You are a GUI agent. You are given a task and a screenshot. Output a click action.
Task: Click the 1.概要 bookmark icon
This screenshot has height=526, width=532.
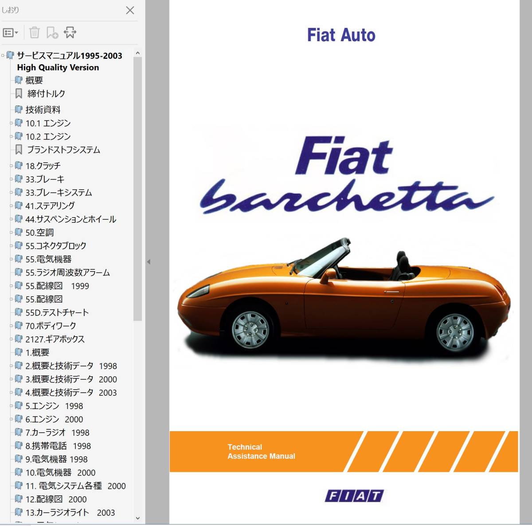(18, 352)
